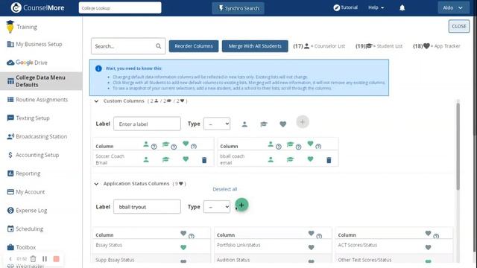Toggle student list for Soccer Coach Email
Viewport: 477px width, 268px height.
click(x=165, y=159)
